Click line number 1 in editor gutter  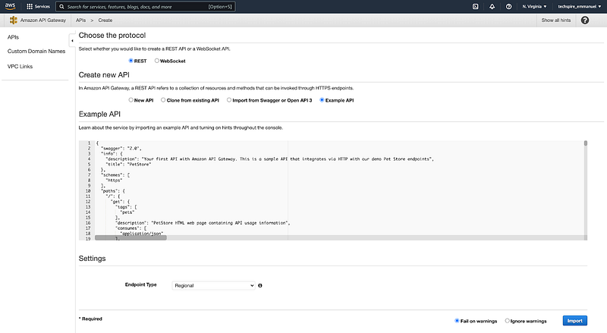89,143
